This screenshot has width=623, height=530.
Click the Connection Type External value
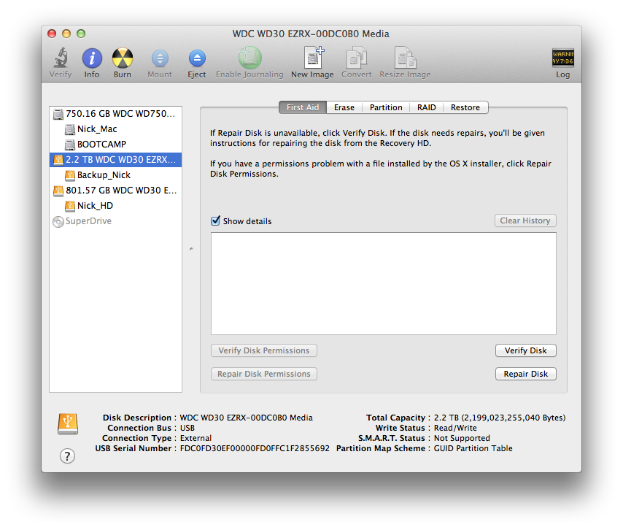[x=196, y=438]
